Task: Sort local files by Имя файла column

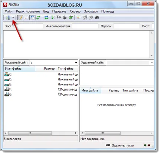Action: pyautogui.click(x=19, y=69)
